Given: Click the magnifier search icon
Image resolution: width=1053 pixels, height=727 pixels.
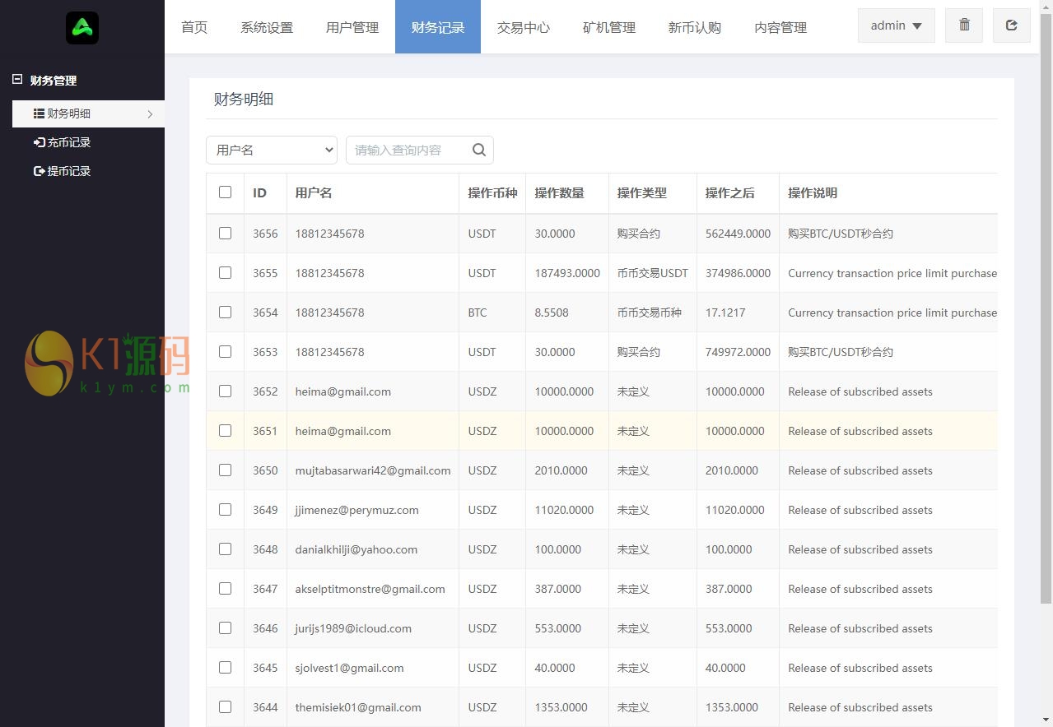Looking at the screenshot, I should point(479,150).
